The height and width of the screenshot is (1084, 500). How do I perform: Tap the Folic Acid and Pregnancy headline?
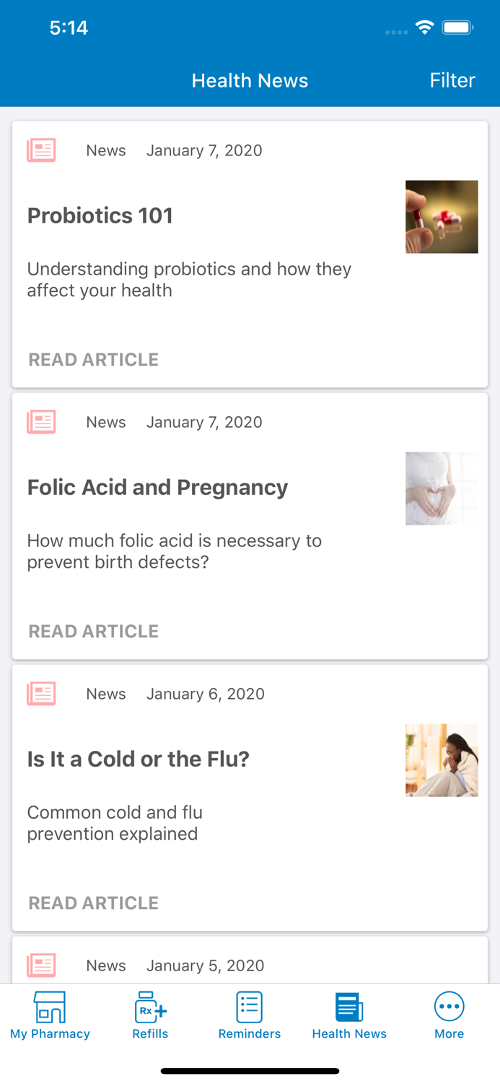click(x=157, y=487)
